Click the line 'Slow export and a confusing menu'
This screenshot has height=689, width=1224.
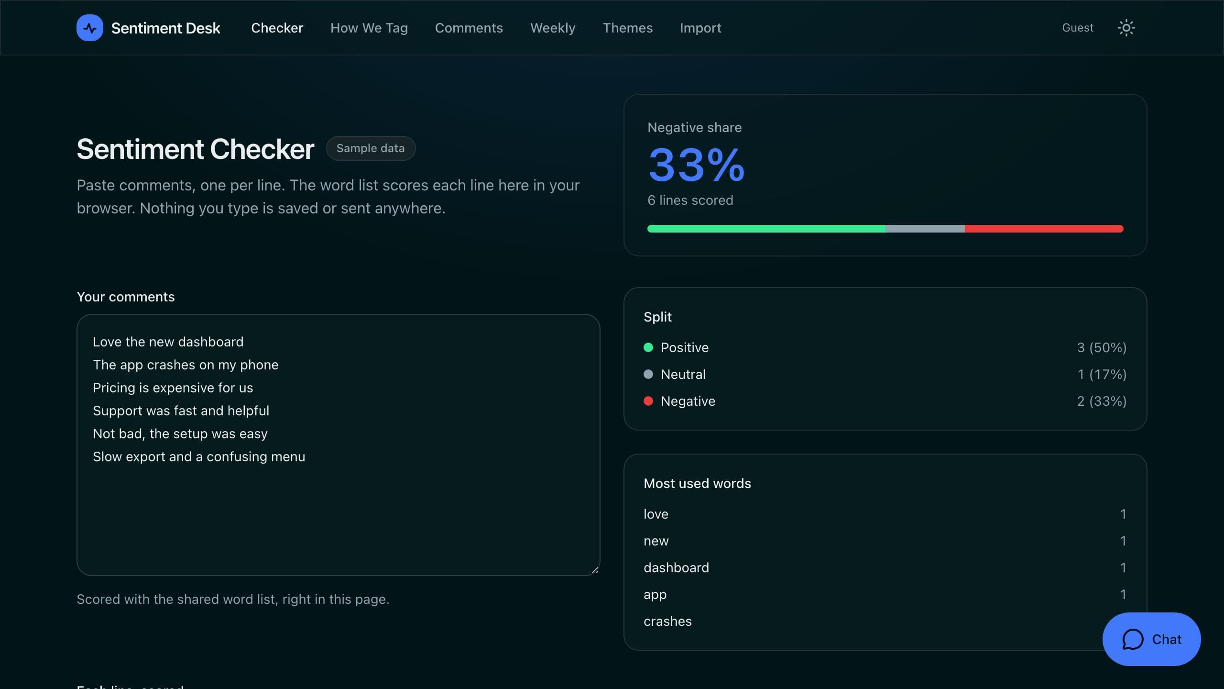[199, 456]
